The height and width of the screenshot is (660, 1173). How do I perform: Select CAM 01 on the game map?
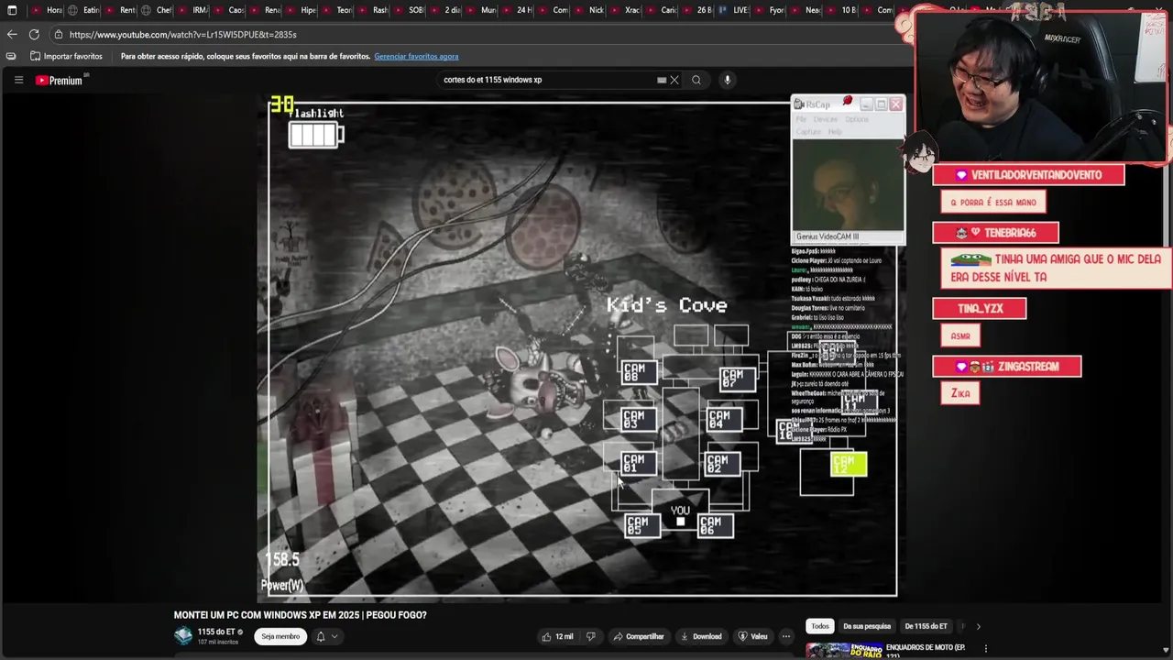[639, 464]
